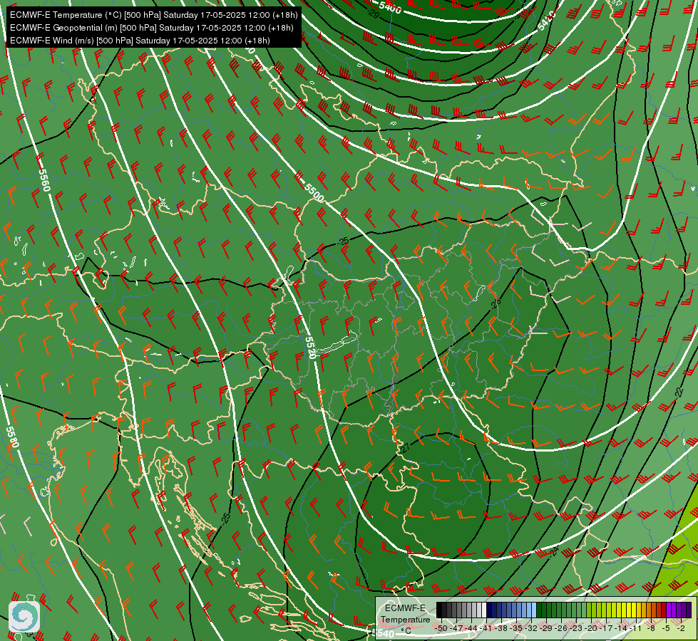Click the swirl logo icon at bottom-left
Screen dimensions: 698x641
tap(24, 617)
